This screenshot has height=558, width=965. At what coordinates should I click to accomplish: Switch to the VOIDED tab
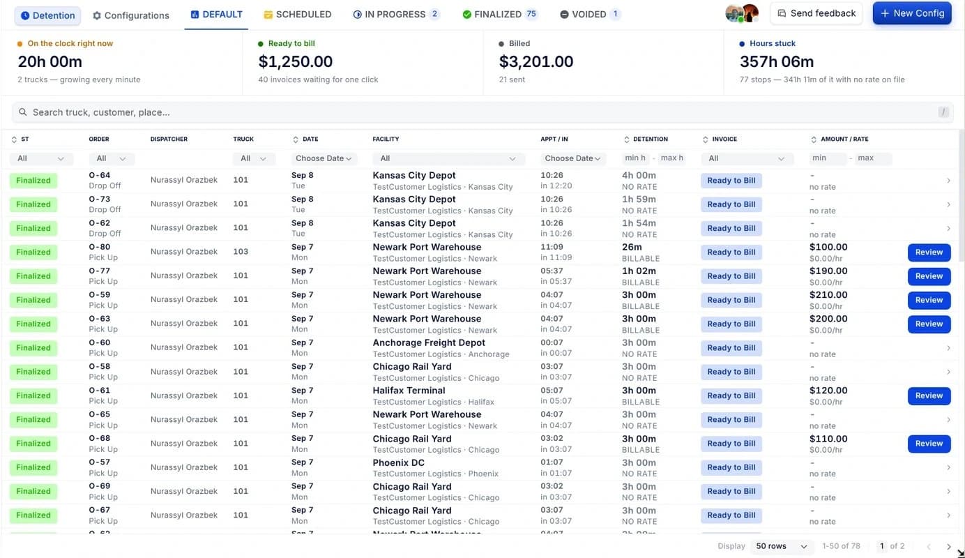589,14
